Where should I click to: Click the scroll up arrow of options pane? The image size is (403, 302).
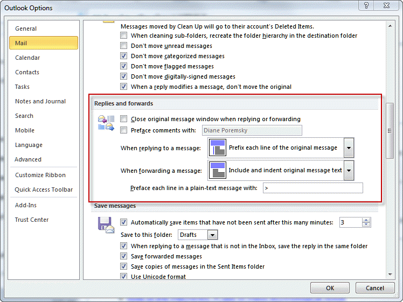tap(390, 26)
